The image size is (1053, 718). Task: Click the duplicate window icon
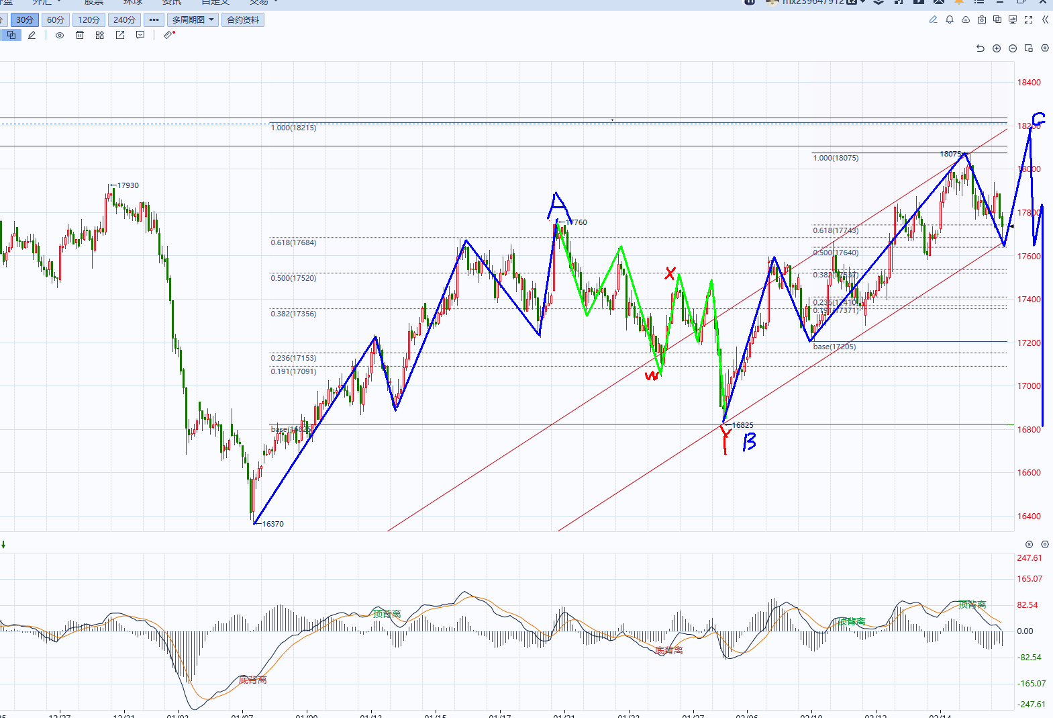(x=997, y=19)
